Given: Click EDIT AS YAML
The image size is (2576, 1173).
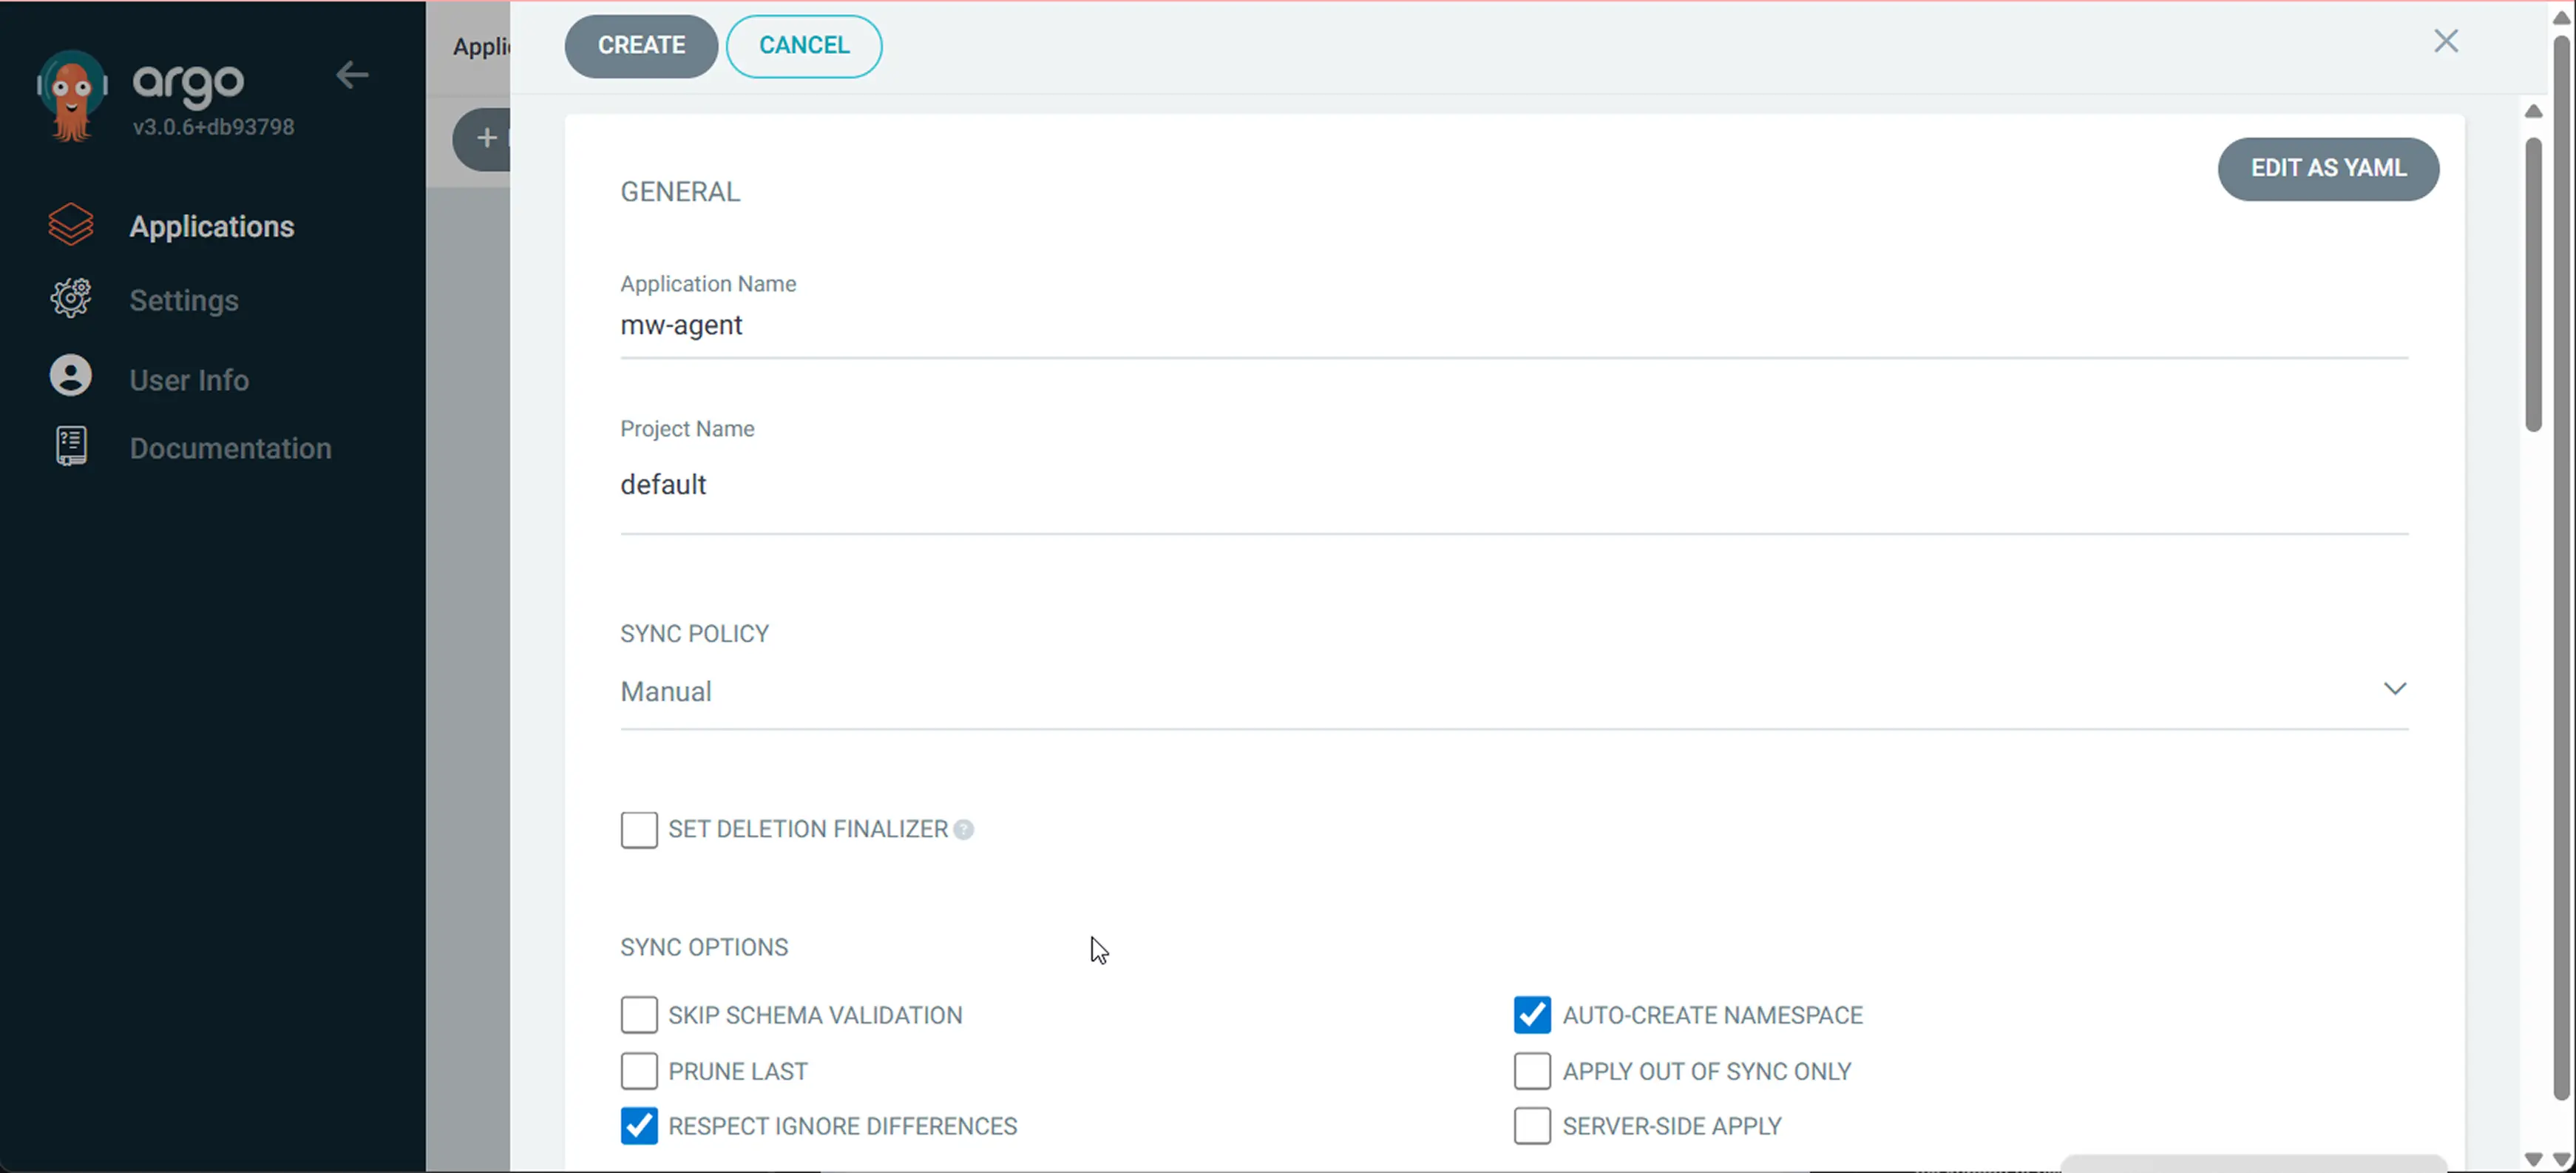Looking at the screenshot, I should click(x=2328, y=168).
